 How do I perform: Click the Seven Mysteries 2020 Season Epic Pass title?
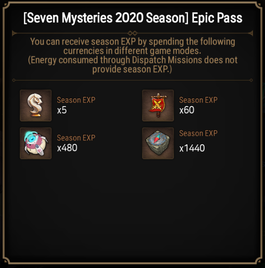click(133, 18)
